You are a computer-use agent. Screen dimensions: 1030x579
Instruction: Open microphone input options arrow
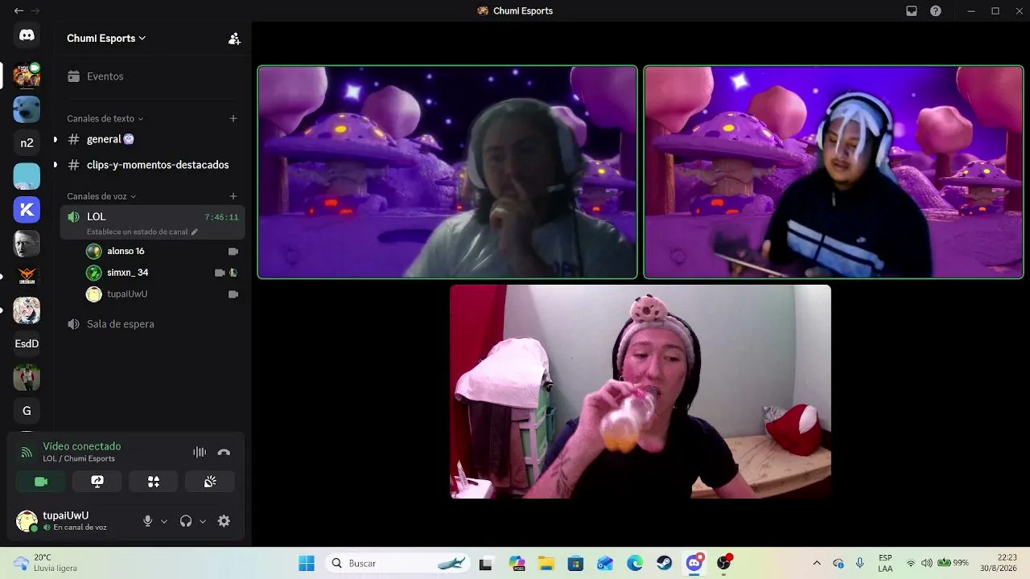(164, 521)
